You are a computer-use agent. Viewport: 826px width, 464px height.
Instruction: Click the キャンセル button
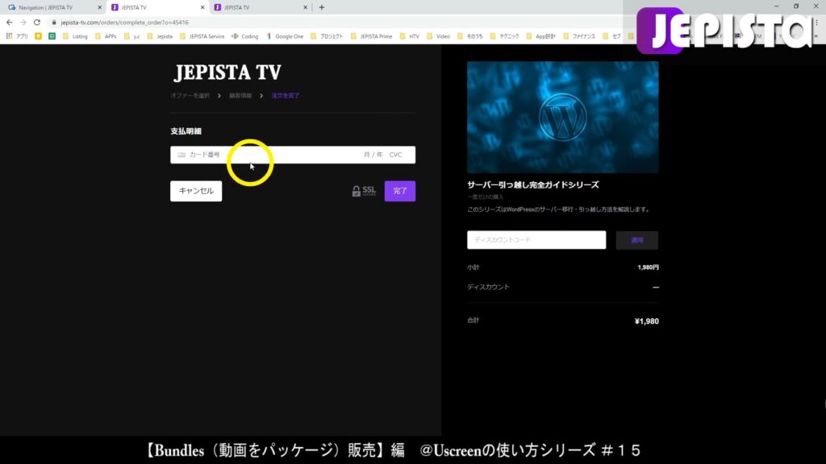pos(196,191)
